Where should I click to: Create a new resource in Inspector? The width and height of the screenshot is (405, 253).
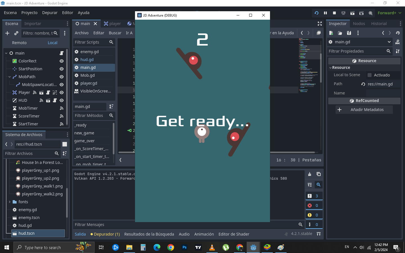pos(331,33)
